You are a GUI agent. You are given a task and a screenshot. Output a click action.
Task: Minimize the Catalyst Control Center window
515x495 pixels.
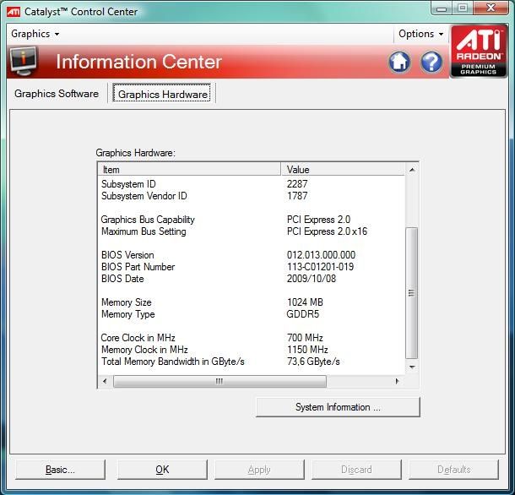point(442,8)
